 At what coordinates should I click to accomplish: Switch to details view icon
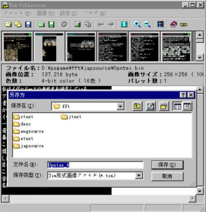coord(187,106)
